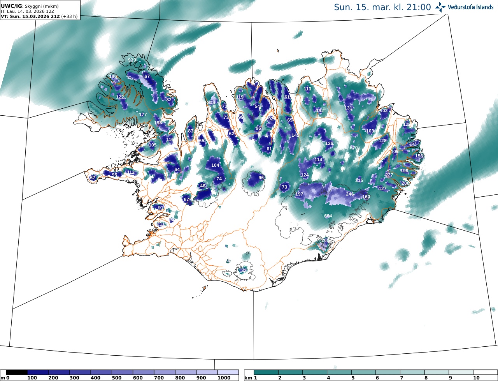The height and width of the screenshot is (381, 498).
Task: Click the visibility value 104 on the map
Action: (215, 165)
